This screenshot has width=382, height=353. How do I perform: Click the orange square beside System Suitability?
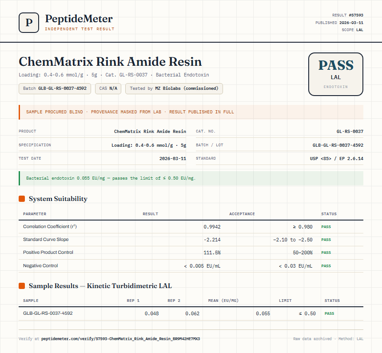(22, 199)
